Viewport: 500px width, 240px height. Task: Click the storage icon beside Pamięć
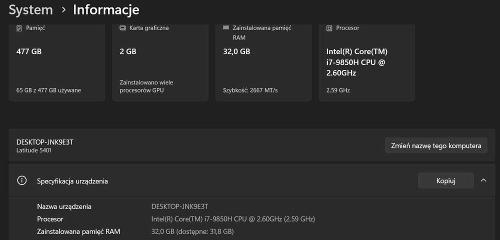click(x=19, y=28)
